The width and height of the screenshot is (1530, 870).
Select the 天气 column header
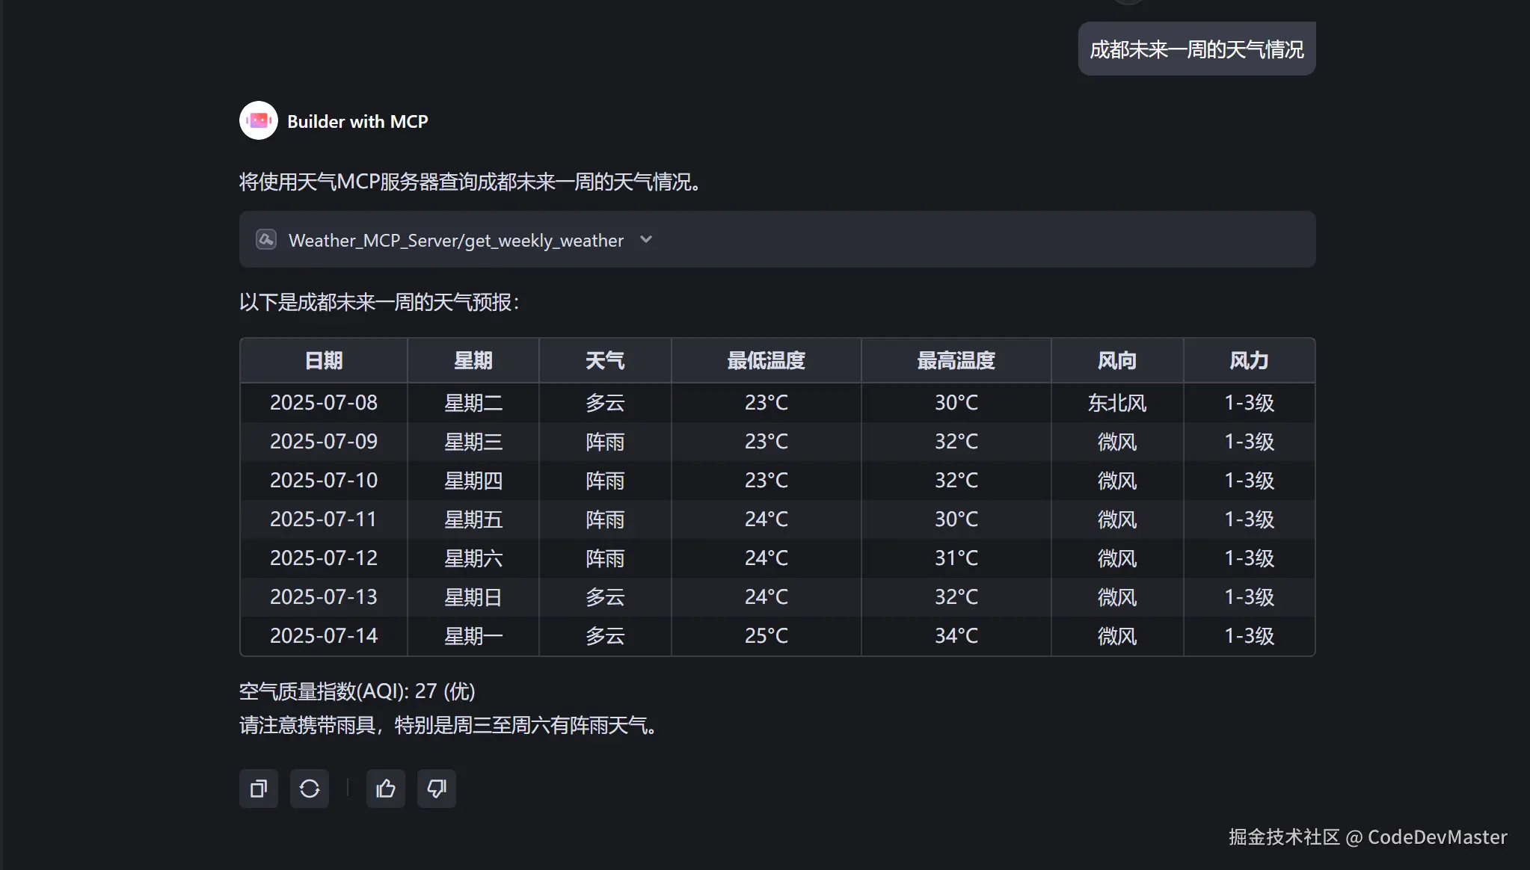[x=604, y=360]
